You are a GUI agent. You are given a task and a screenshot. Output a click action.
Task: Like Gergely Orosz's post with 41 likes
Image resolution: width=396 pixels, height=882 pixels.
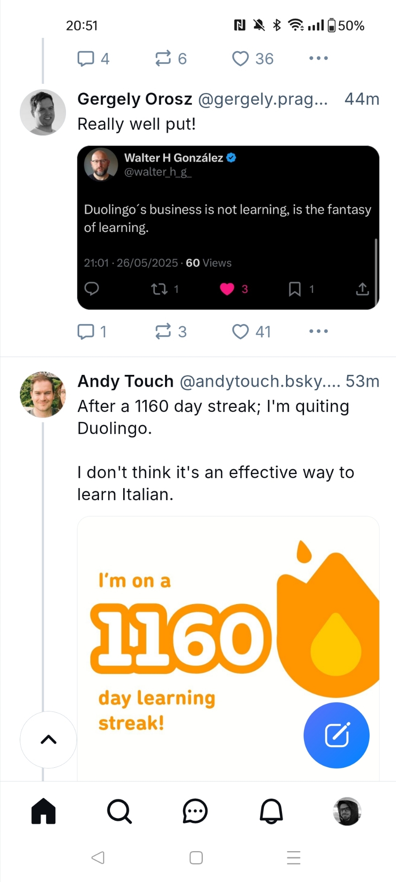pos(241,332)
